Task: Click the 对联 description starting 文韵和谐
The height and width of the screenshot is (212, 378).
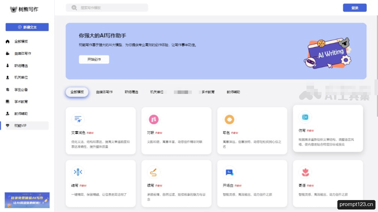Action: point(175,142)
